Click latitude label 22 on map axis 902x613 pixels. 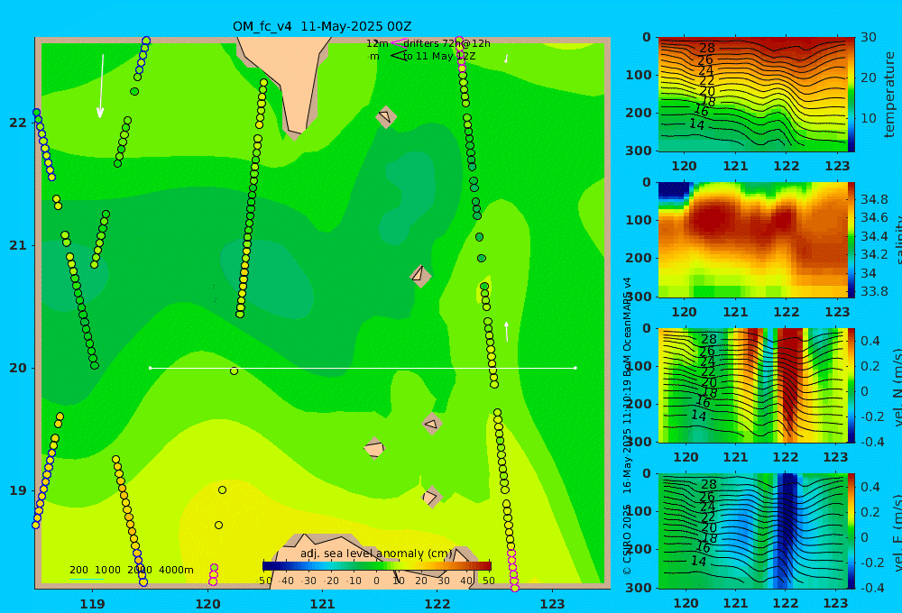tap(18, 123)
